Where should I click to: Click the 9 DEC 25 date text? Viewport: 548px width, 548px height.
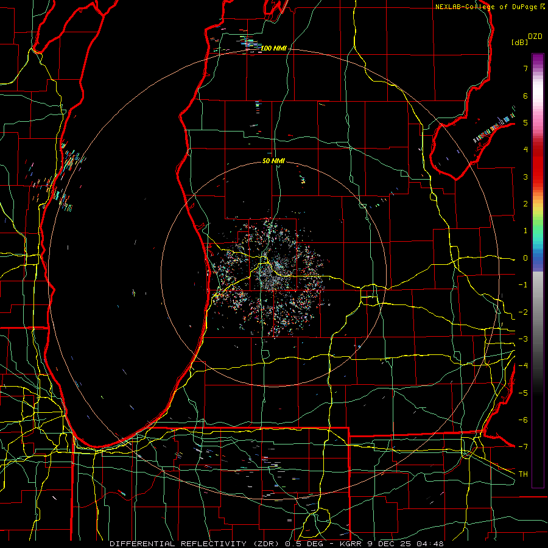(389, 544)
